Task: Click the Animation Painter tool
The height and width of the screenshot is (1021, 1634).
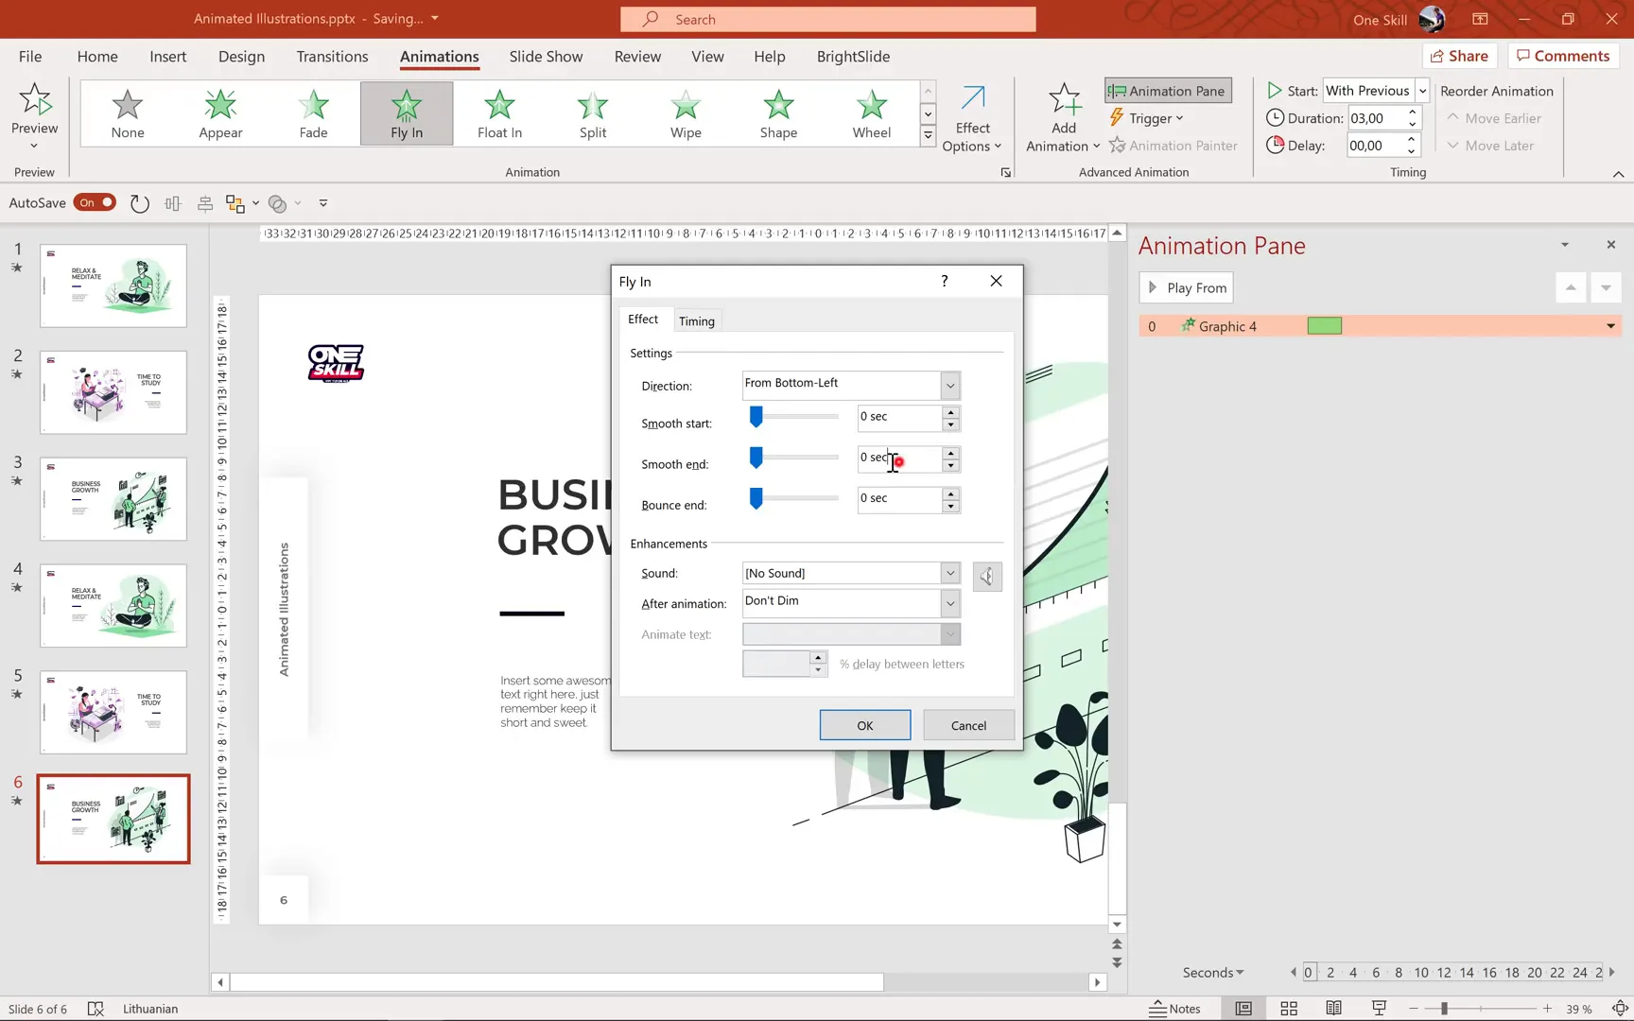Action: point(1173,145)
